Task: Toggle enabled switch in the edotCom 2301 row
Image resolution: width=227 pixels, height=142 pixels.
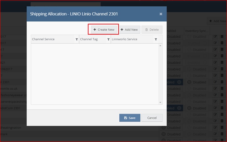Action: pos(175,108)
